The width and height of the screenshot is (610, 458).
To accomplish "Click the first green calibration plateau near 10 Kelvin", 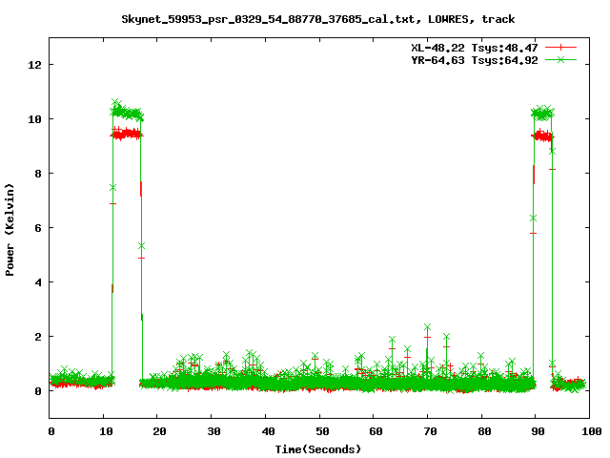I will [x=127, y=112].
